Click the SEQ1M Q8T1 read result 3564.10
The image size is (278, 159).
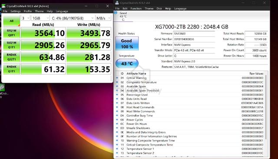43,33
